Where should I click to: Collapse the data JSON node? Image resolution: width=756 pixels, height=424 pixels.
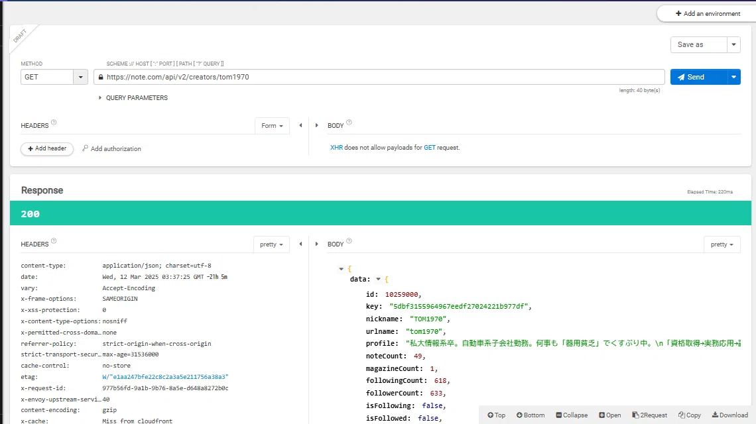pyautogui.click(x=379, y=279)
